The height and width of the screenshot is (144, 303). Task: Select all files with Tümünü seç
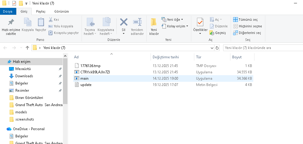(x=245, y=20)
